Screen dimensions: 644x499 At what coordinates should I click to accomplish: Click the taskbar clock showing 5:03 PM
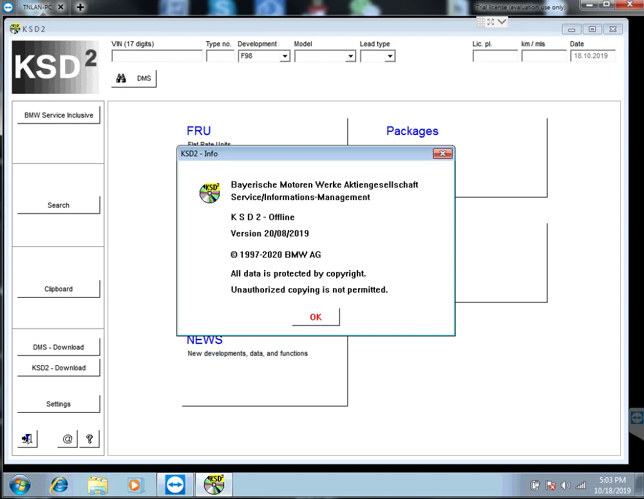[612, 485]
